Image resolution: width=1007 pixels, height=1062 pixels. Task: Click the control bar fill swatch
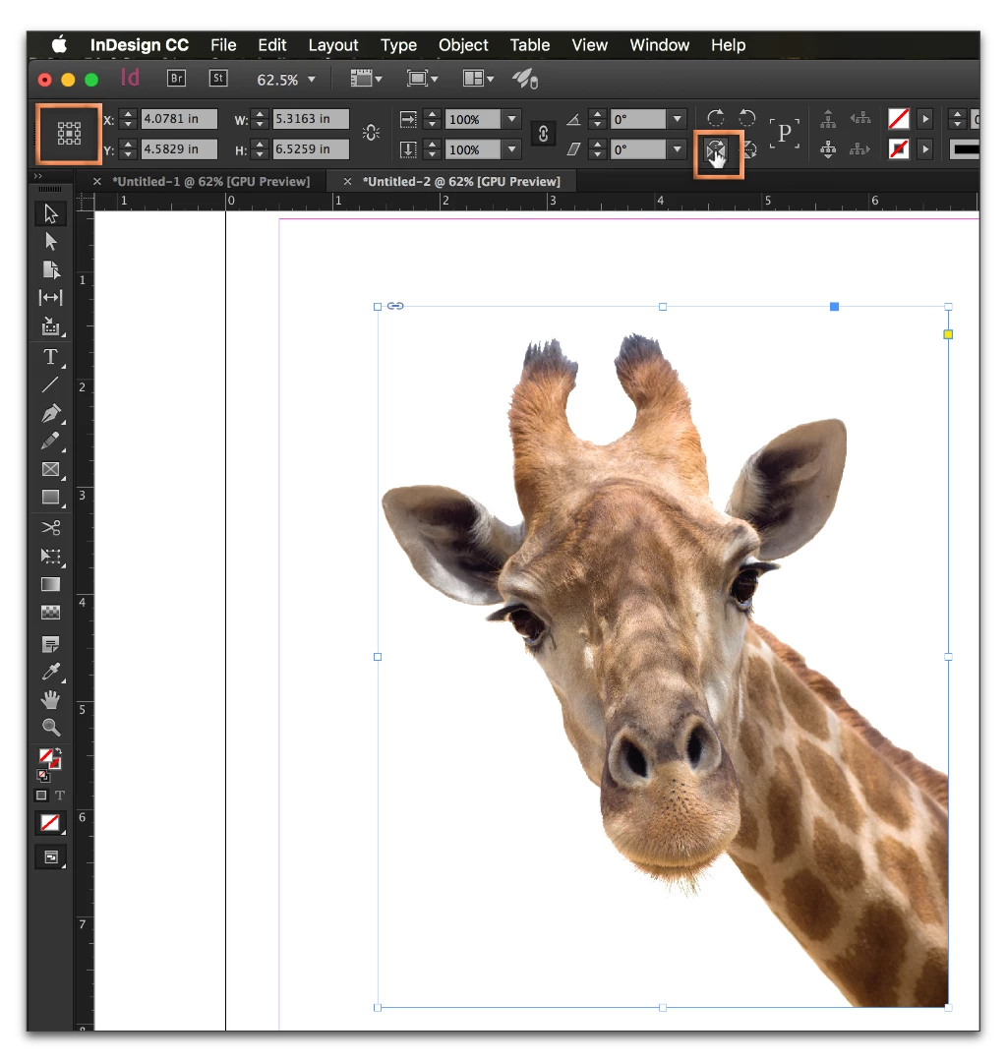pos(898,119)
